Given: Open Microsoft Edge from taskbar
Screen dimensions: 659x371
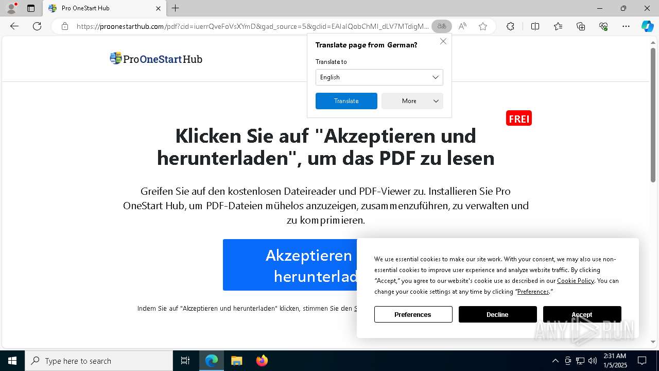Looking at the screenshot, I should (212, 361).
